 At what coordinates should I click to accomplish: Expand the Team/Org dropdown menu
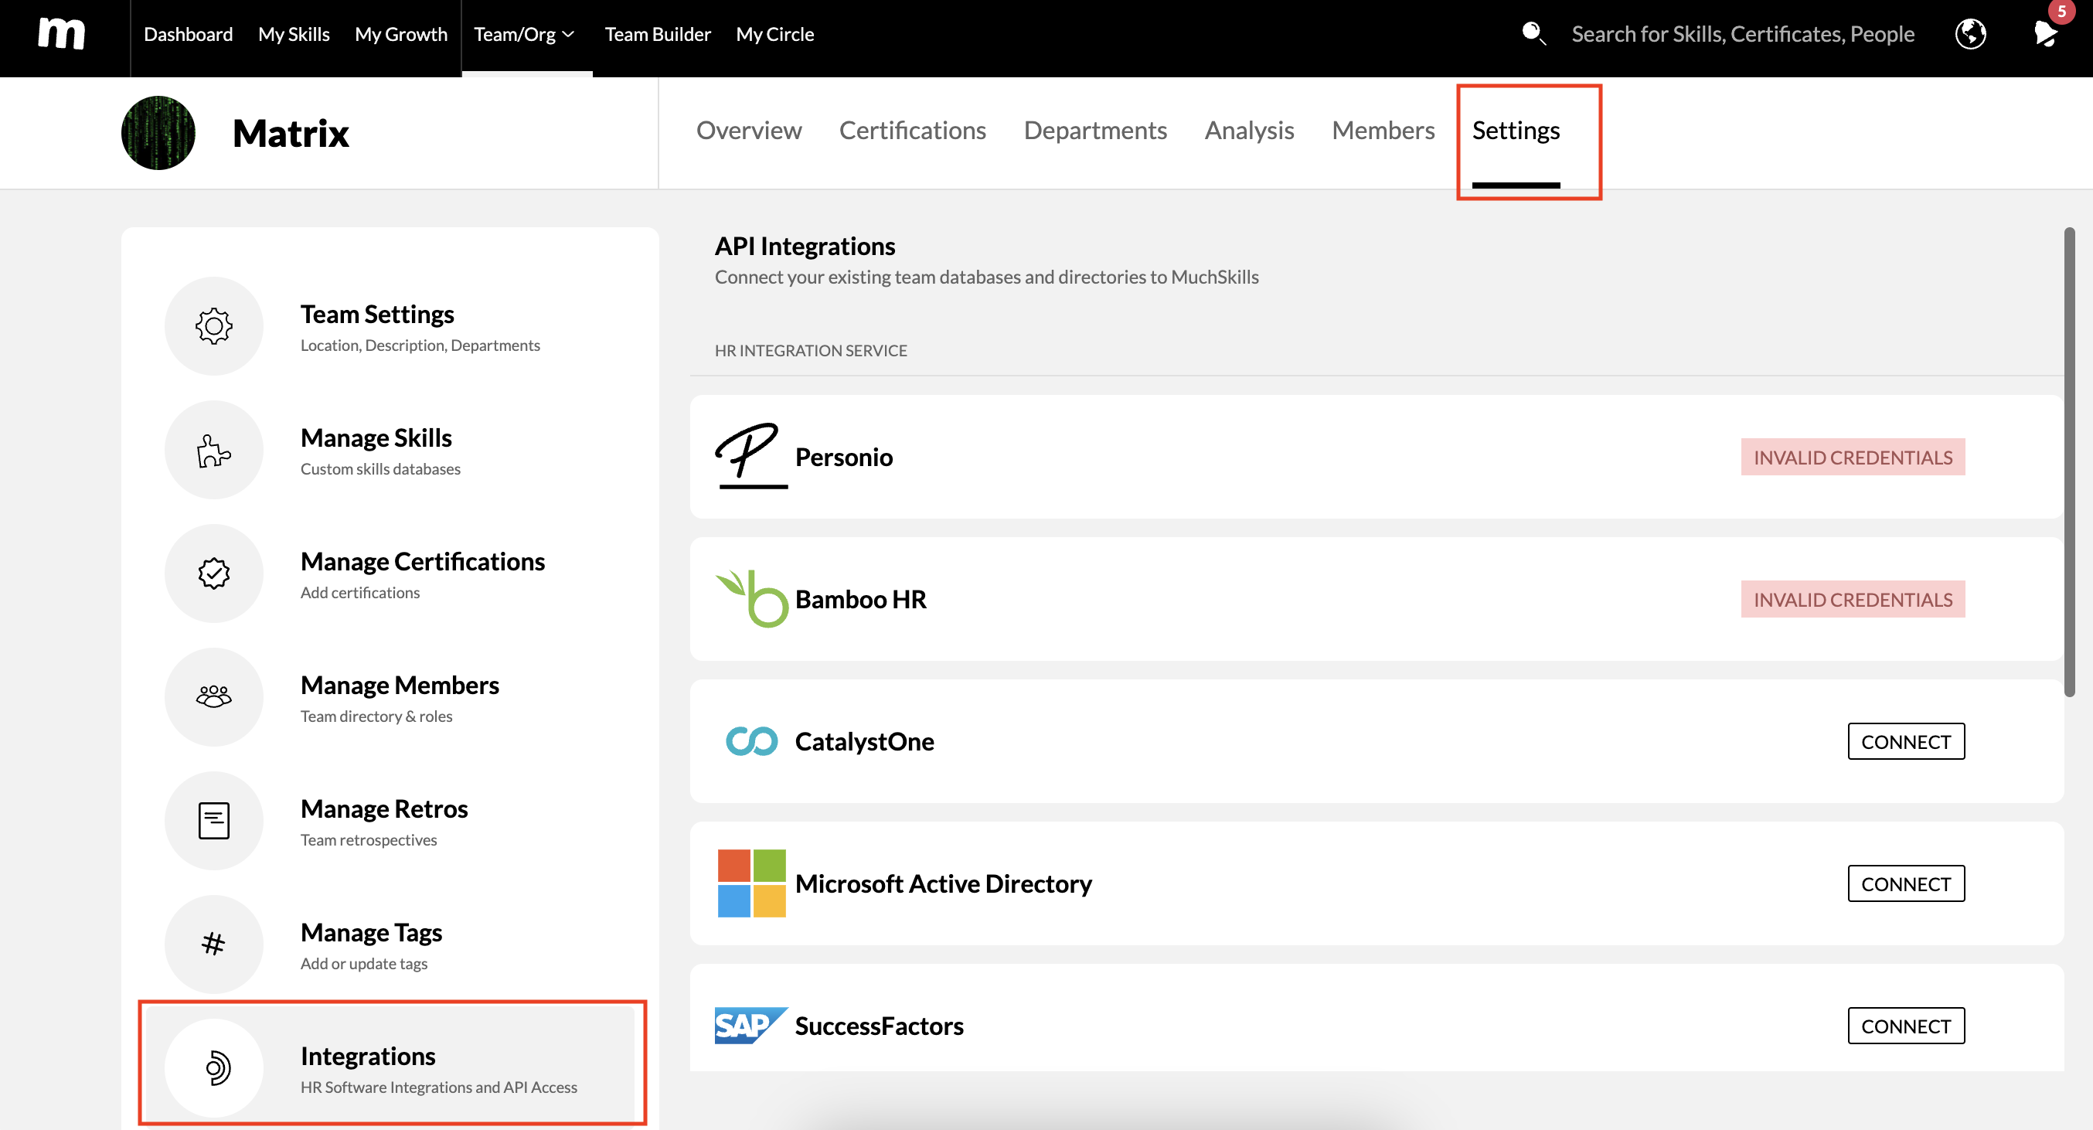coord(525,34)
